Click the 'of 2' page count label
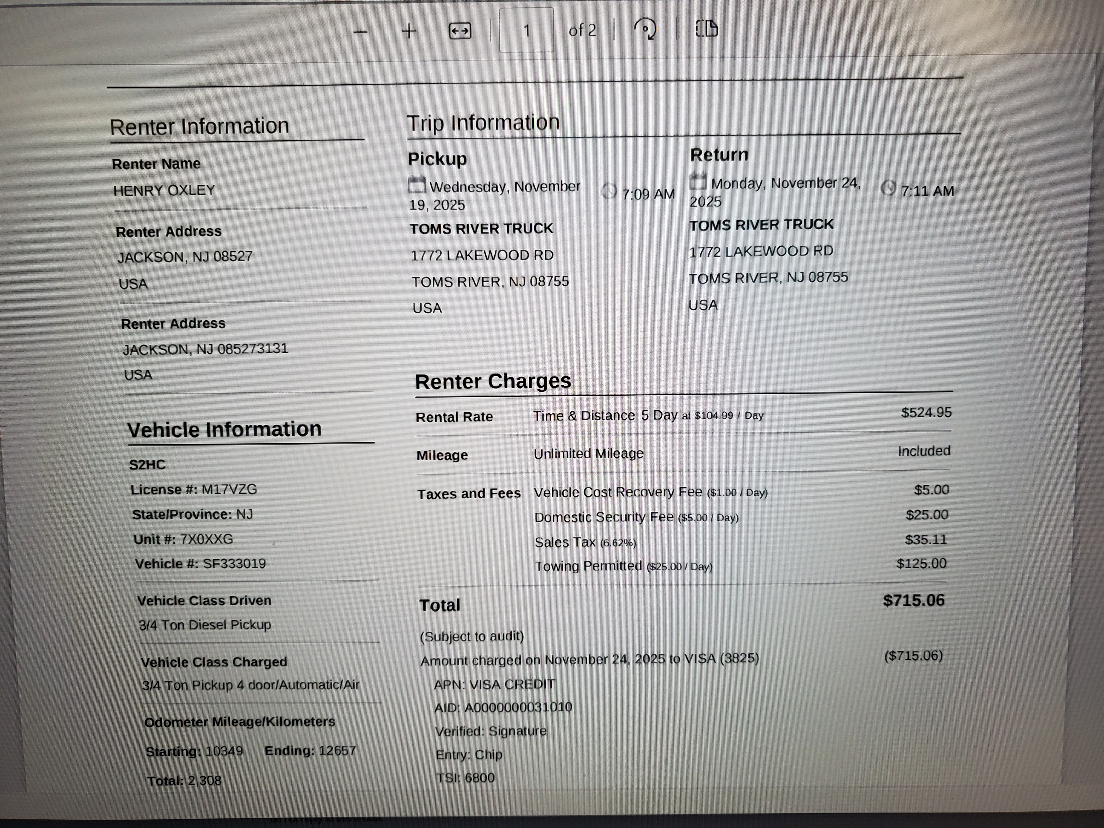 tap(582, 30)
